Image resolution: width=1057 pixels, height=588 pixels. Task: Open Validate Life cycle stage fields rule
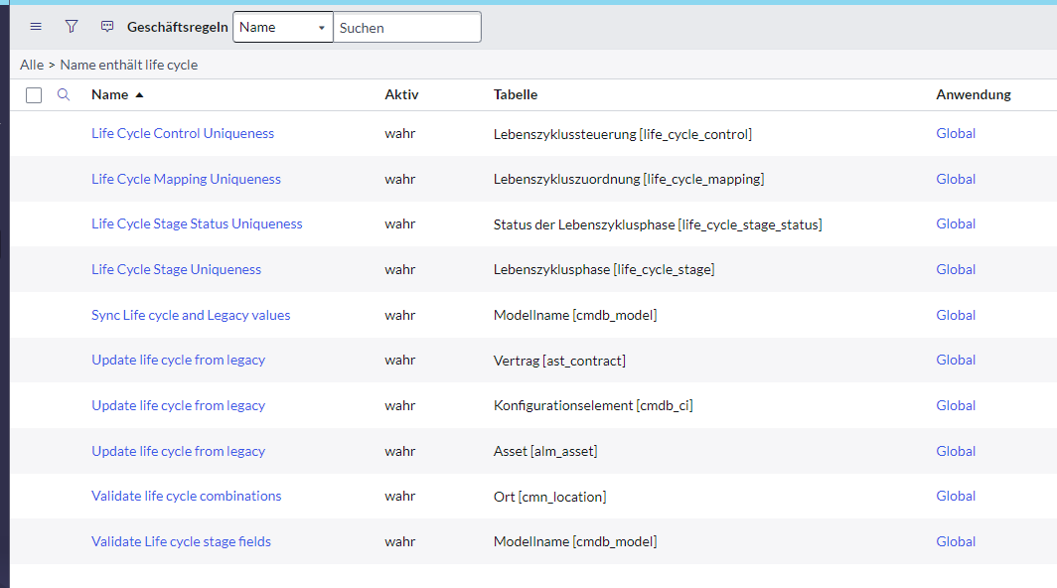(182, 542)
